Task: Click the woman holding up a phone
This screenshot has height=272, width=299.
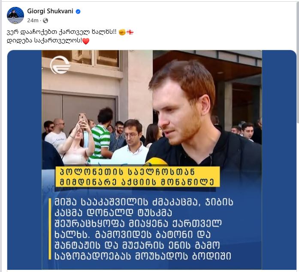Action: [78, 139]
